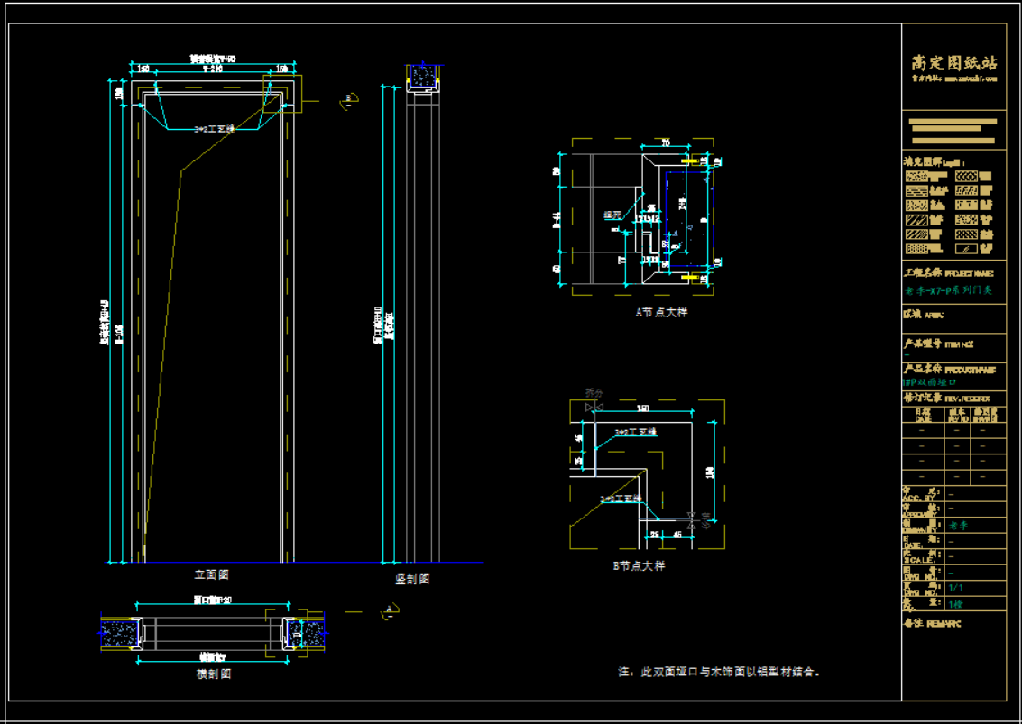Image resolution: width=1022 pixels, height=724 pixels.
Task: Select the 竖剖图 vertical section label
Action: [412, 579]
